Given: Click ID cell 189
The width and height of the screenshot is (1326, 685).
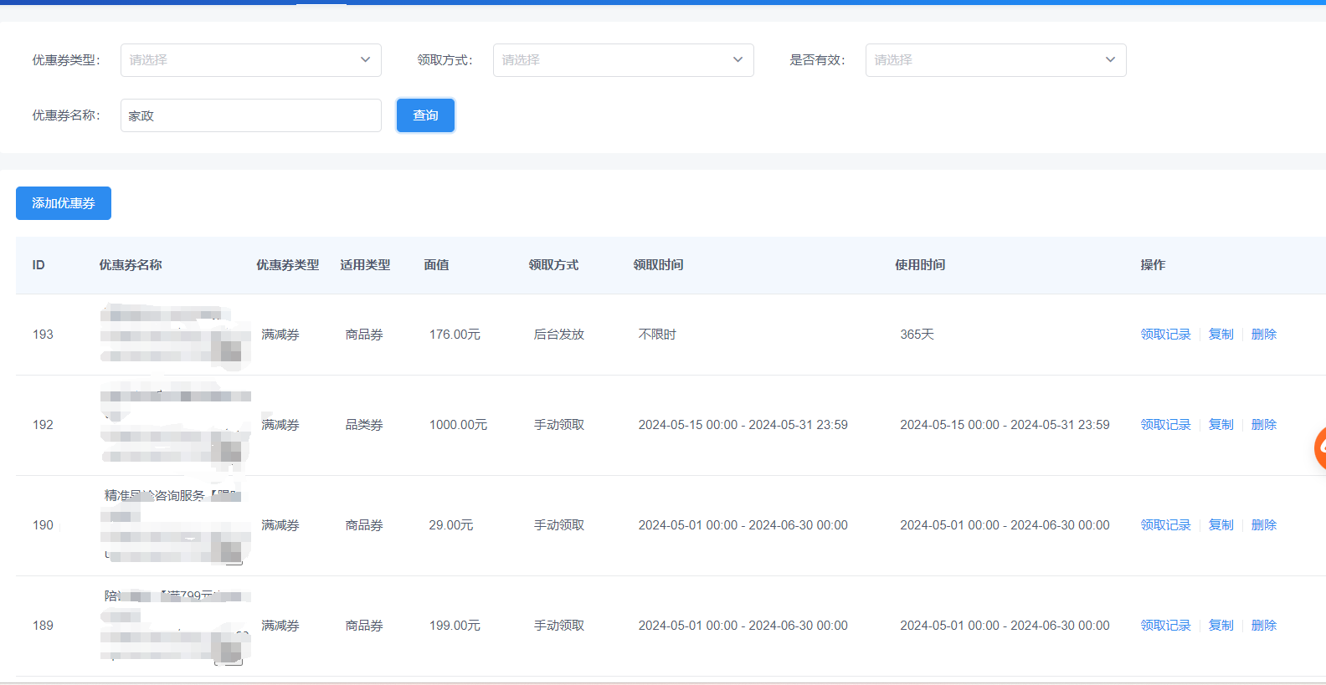Looking at the screenshot, I should (x=43, y=626).
